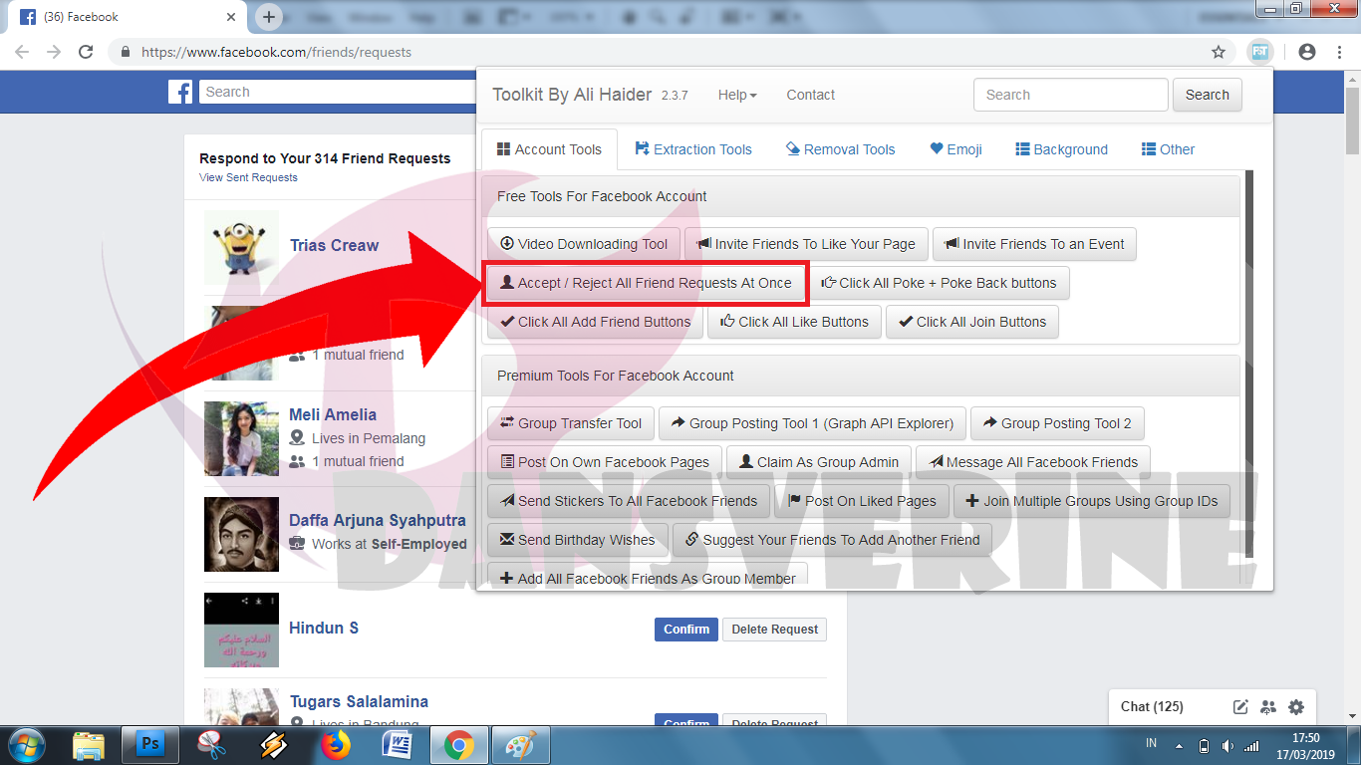Open Winamp from the taskbar
Viewport: 1361px width, 765px height.
(274, 745)
